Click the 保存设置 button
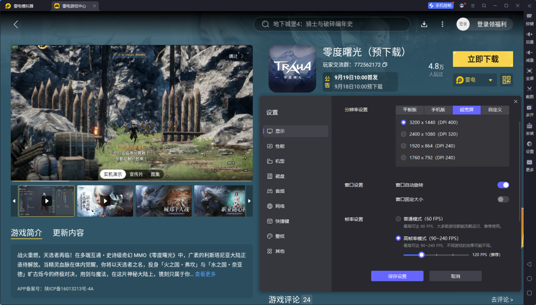 pos(397,276)
